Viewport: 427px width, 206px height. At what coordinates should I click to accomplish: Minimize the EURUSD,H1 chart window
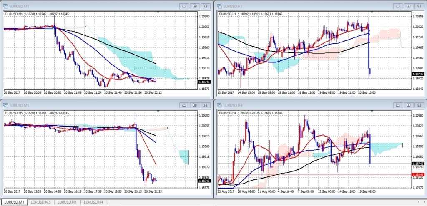[398, 6]
